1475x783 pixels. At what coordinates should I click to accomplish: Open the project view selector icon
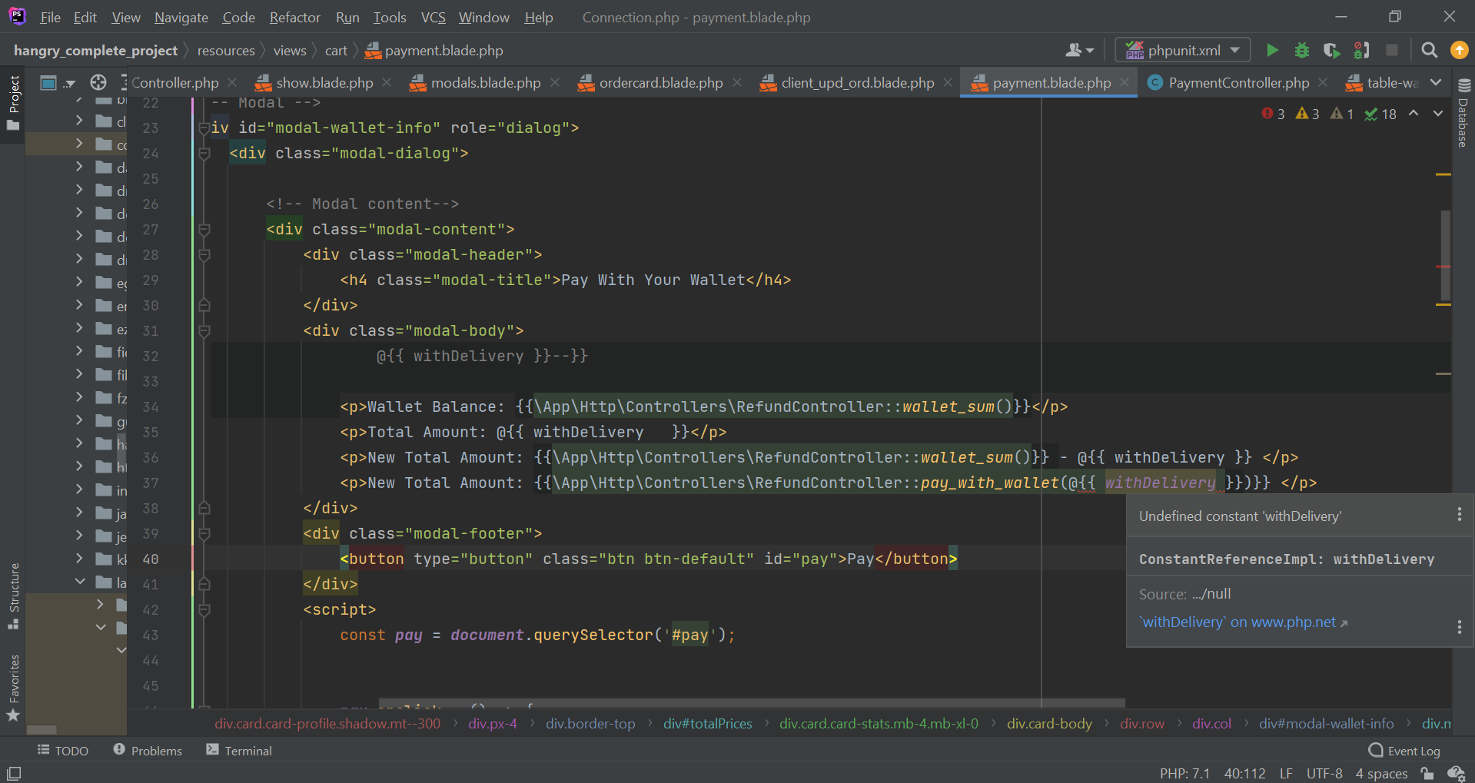click(x=58, y=82)
